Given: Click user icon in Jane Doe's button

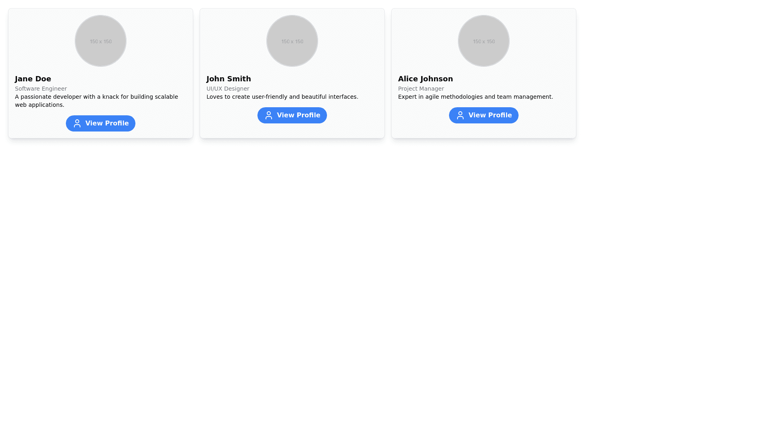Looking at the screenshot, I should tap(77, 123).
